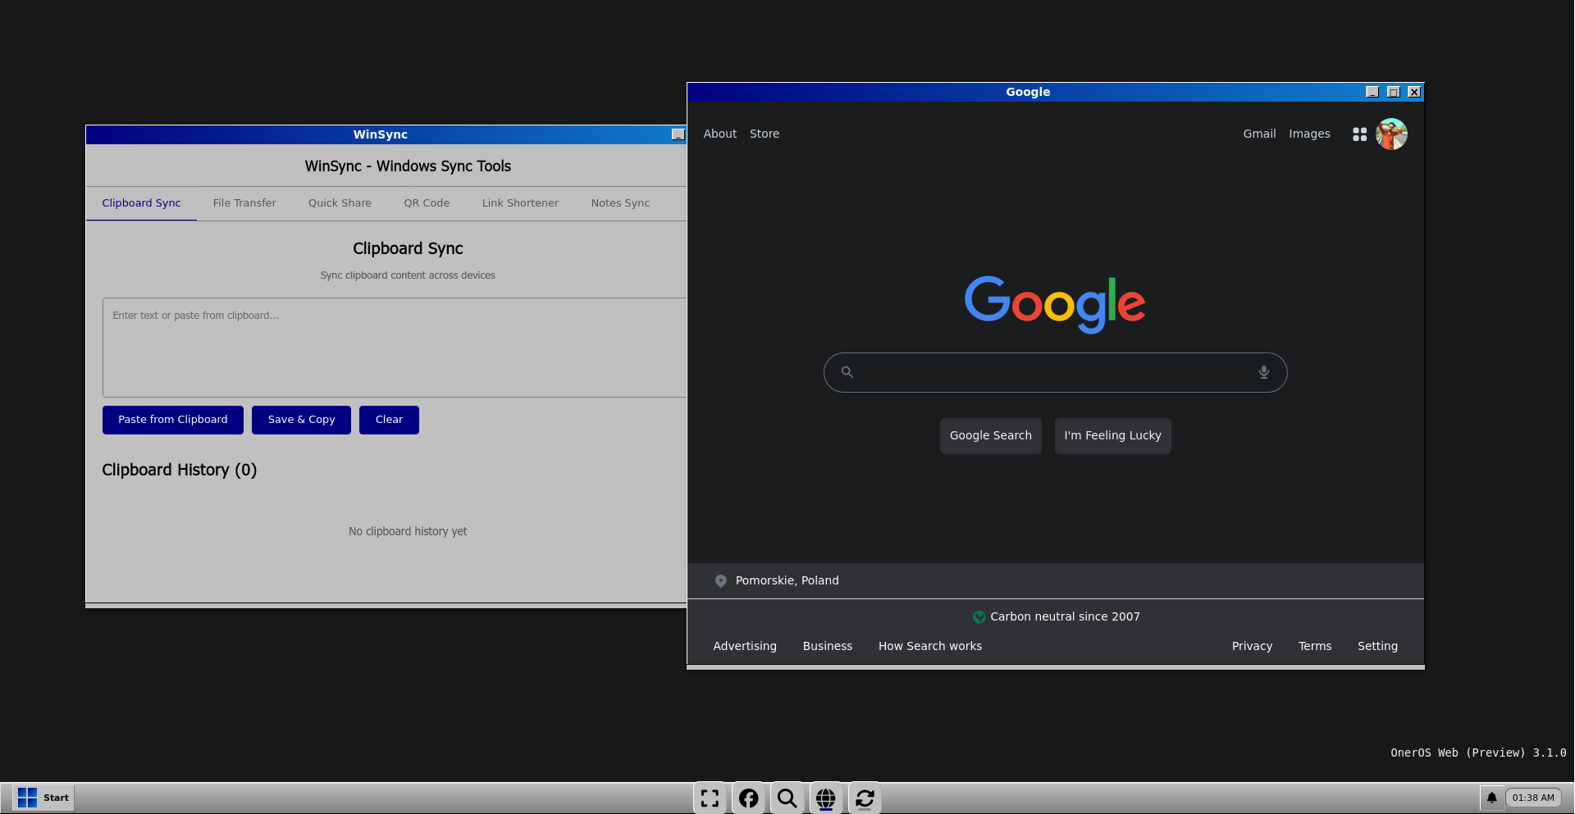Click the Google logo
Image resolution: width=1575 pixels, height=814 pixels.
[1055, 304]
